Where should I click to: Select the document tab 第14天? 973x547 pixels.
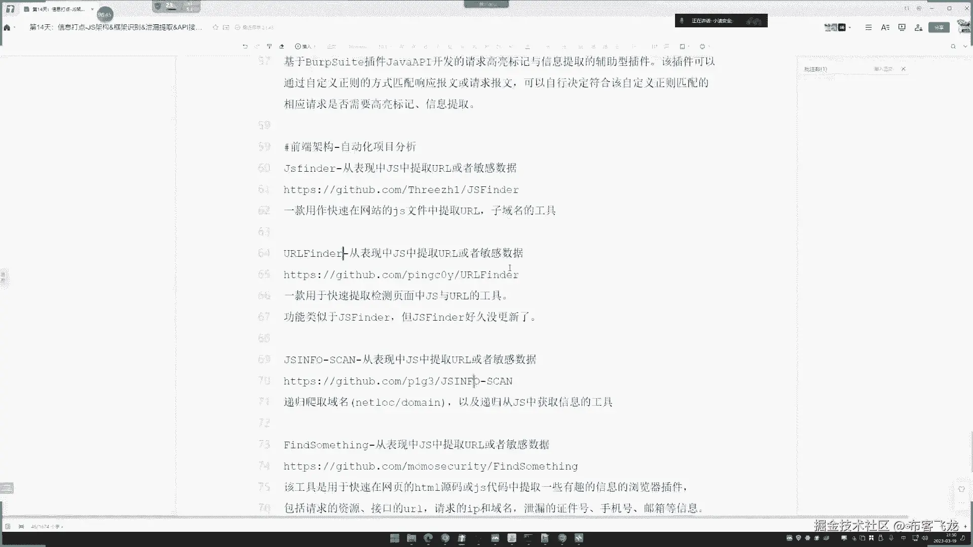pos(56,9)
